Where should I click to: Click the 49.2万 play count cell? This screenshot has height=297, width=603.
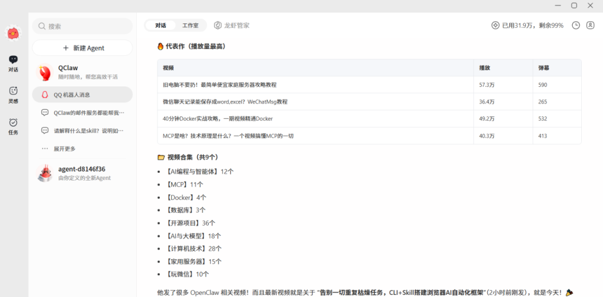[x=486, y=119]
